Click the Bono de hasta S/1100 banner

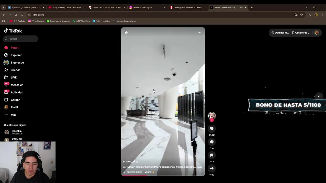pyautogui.click(x=287, y=105)
